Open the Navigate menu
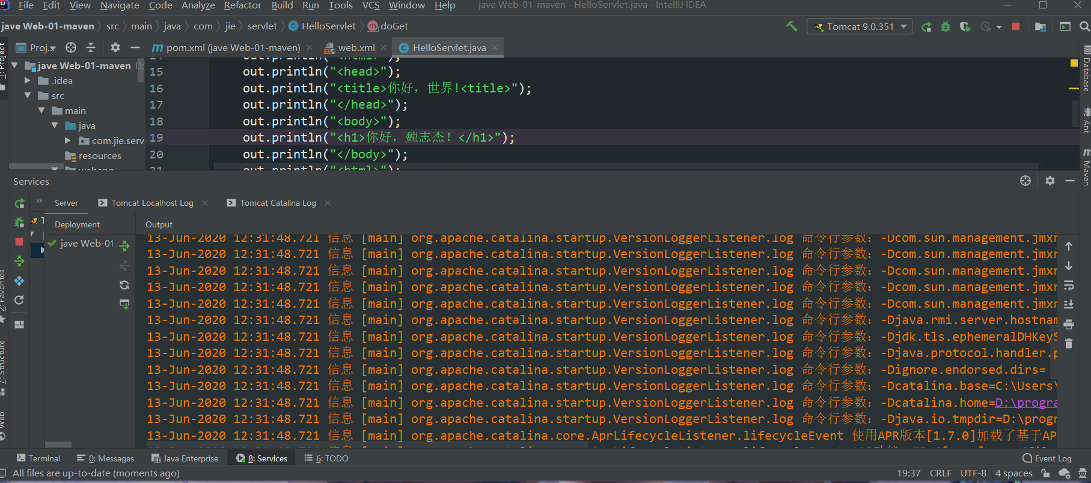 coord(120,5)
